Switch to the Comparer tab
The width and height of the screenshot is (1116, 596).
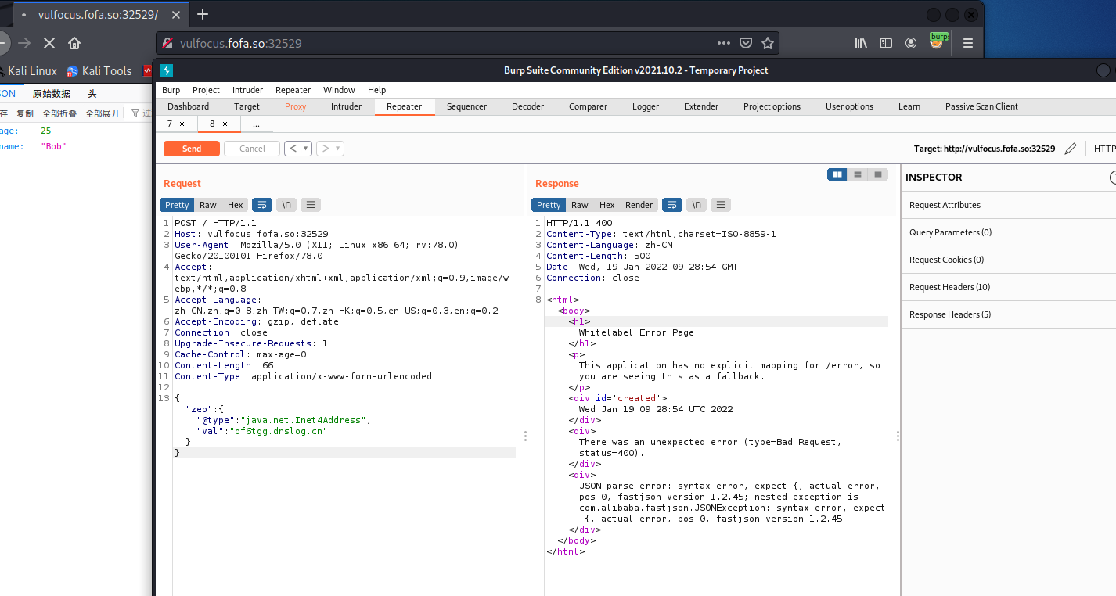[588, 106]
